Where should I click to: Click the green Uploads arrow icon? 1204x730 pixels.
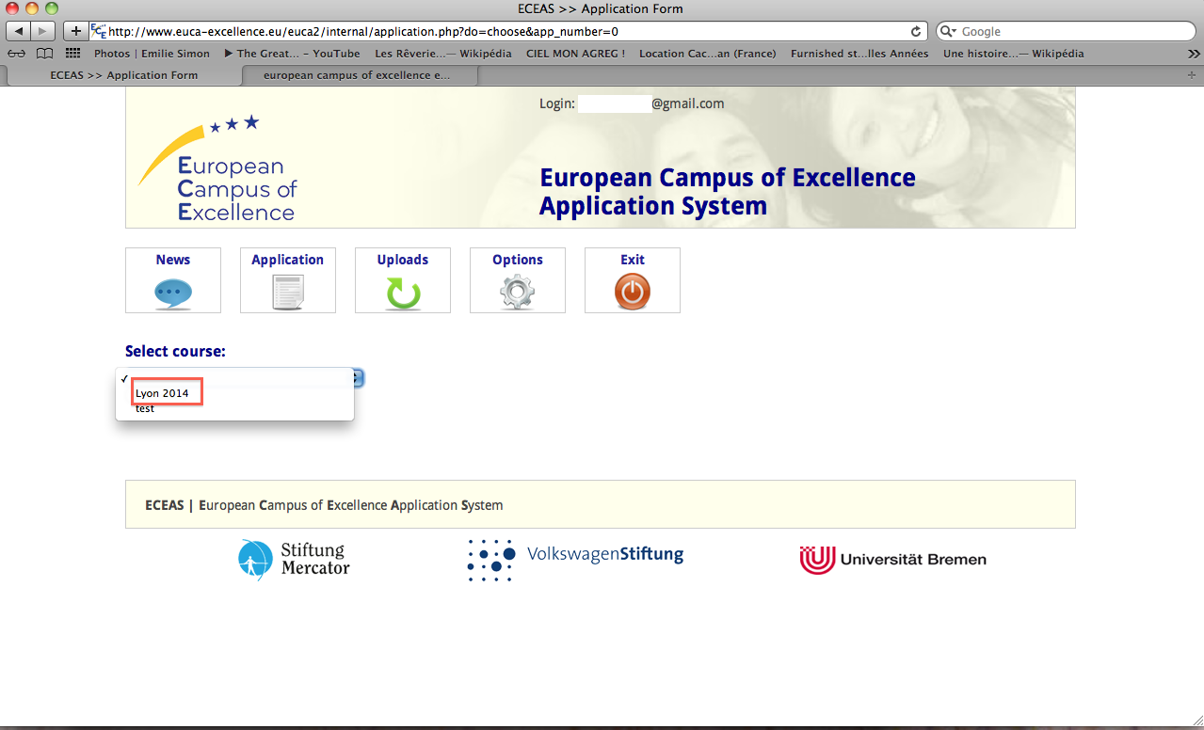(x=403, y=294)
